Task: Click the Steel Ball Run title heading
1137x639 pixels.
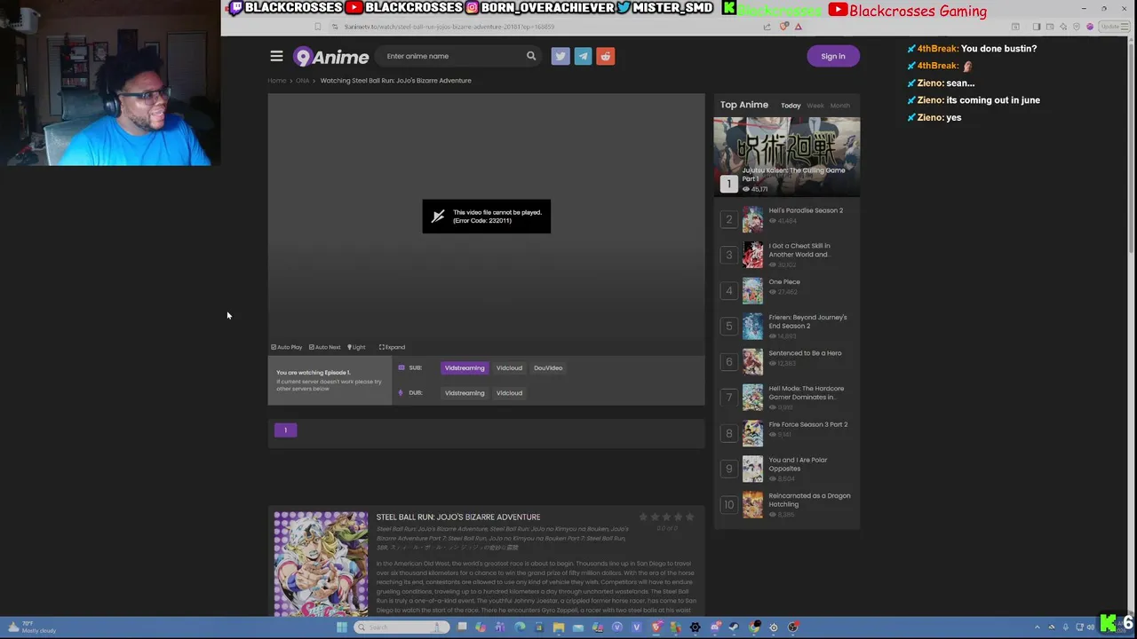Action: coord(457,517)
